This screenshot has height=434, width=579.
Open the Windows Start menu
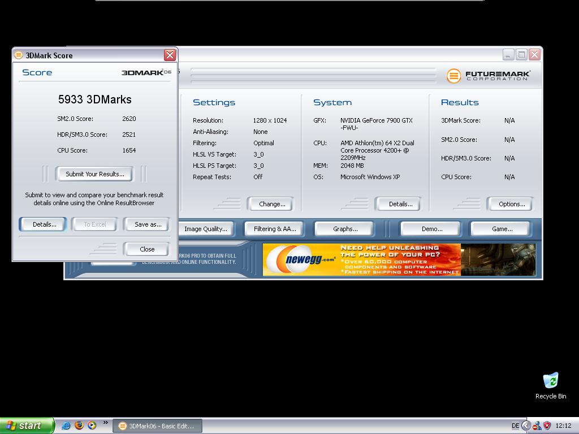pos(27,426)
